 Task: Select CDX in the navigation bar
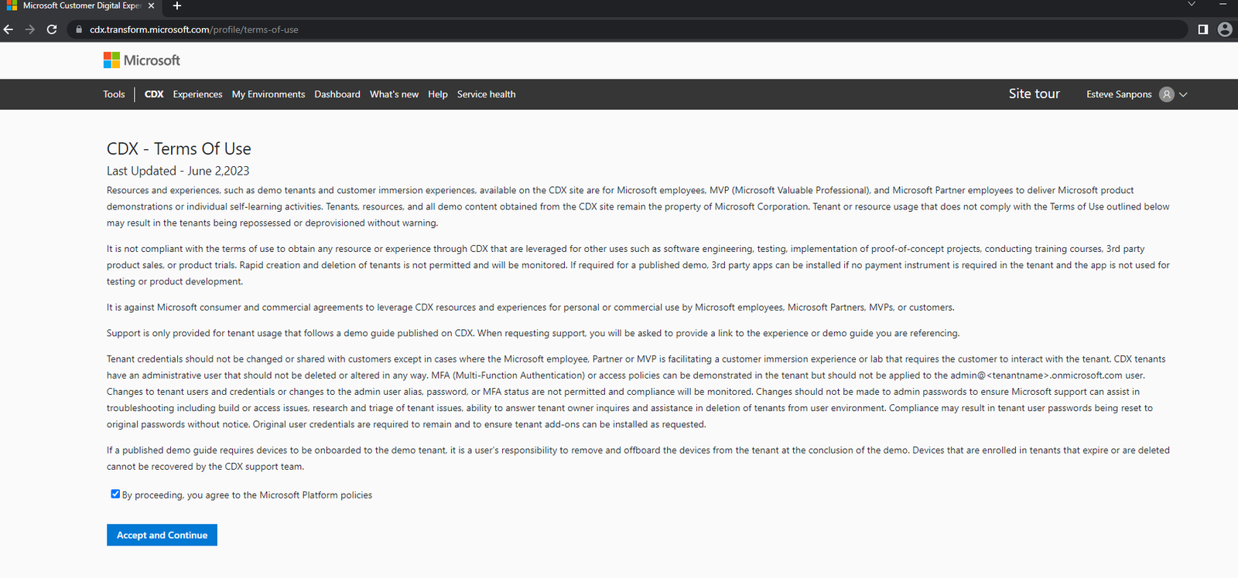click(x=154, y=94)
